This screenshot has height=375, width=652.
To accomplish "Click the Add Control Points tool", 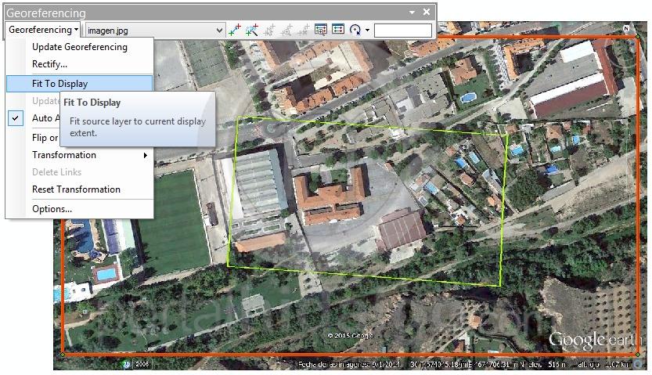I will [235, 30].
